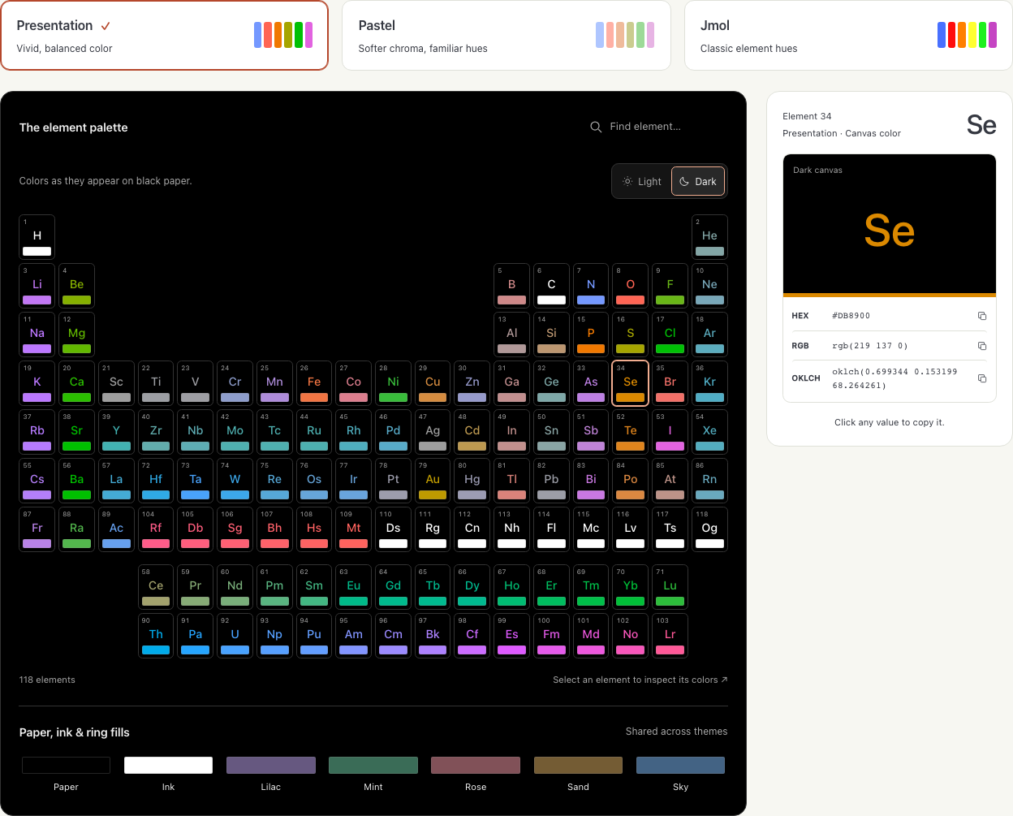Select the Iron (Fe) element tile
1013x816 pixels.
(314, 383)
